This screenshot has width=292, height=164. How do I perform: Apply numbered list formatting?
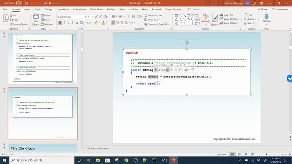click(x=120, y=17)
